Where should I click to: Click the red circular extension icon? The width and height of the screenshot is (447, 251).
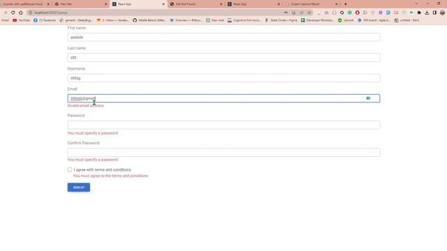coord(358,13)
